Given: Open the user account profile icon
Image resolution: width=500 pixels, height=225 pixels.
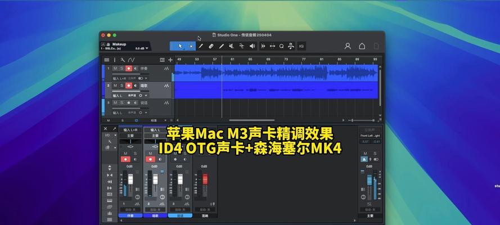Looking at the screenshot, I should coord(348,46).
